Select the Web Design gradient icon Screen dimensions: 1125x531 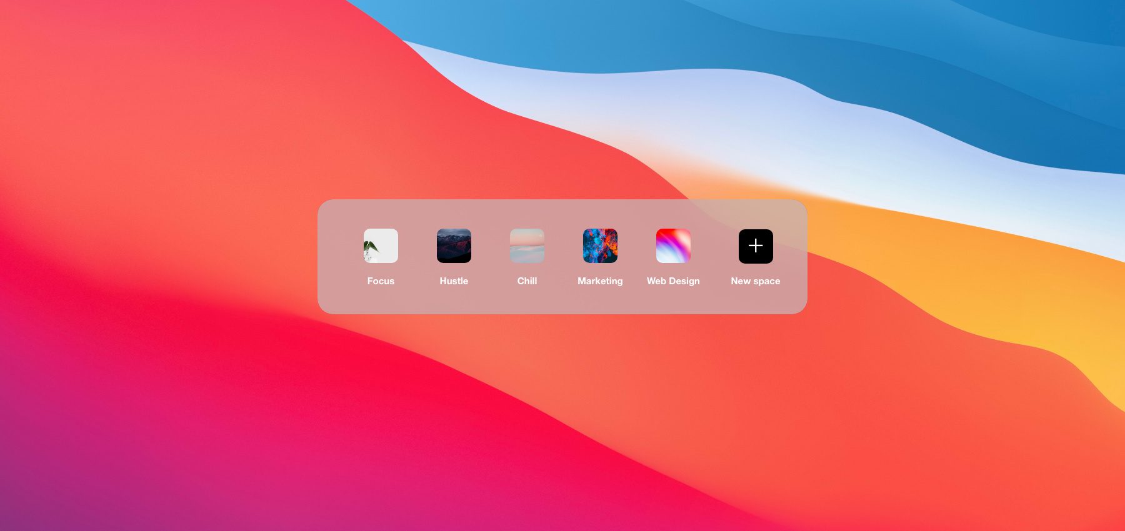pyautogui.click(x=673, y=246)
